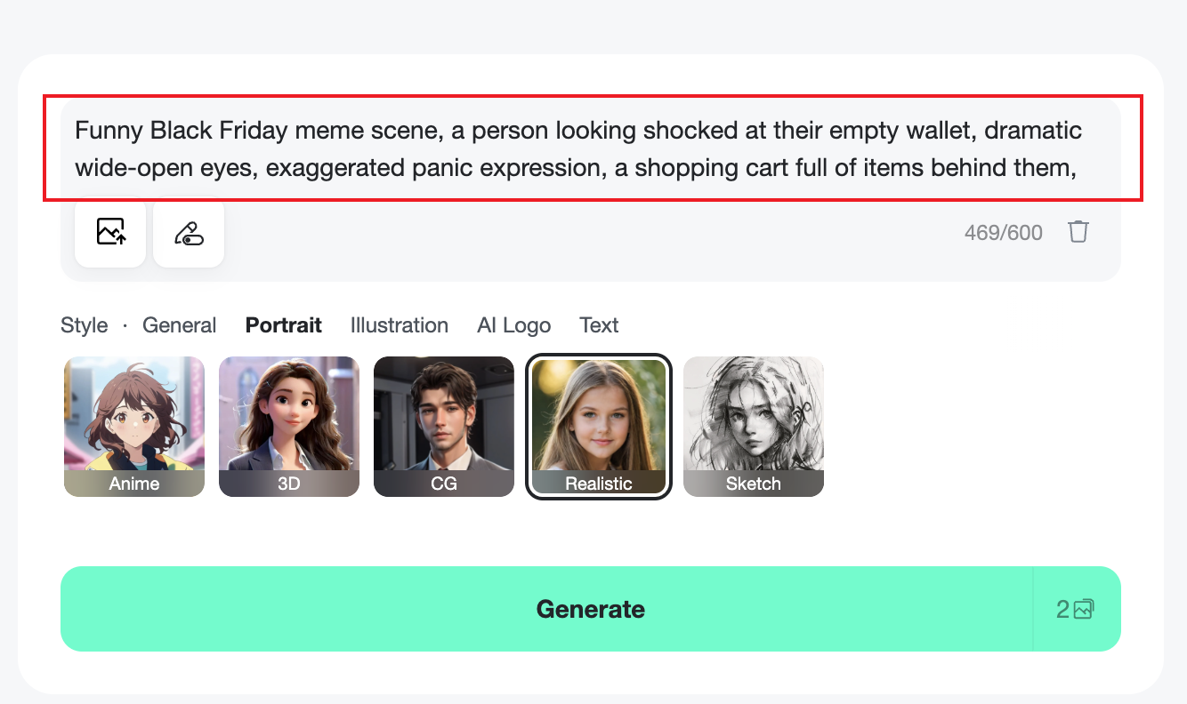This screenshot has height=704, width=1187.
Task: Place cursor after 'behind them,' in prompt
Action: tap(1080, 166)
